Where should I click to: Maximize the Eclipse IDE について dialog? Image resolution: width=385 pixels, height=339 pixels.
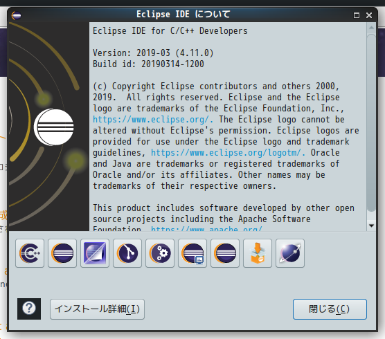357,15
